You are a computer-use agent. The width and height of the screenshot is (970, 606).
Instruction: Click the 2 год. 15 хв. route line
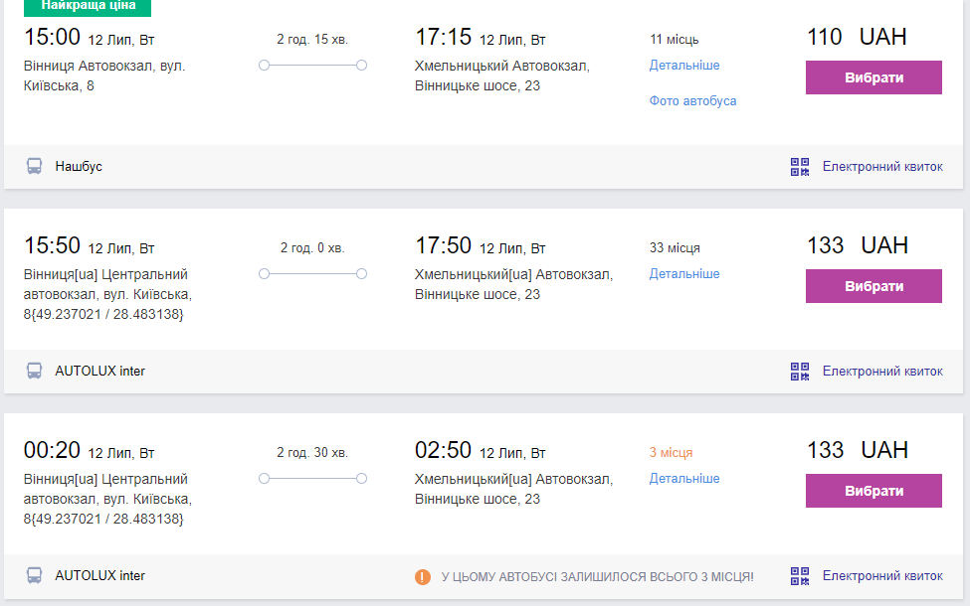tap(312, 65)
